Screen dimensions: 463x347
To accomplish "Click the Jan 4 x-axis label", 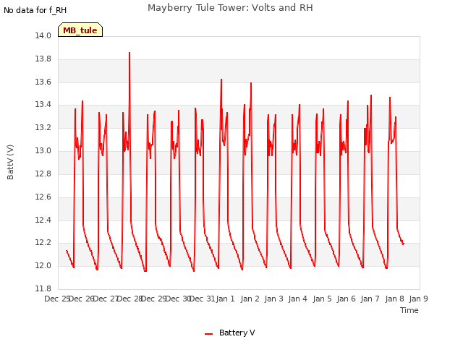I will [x=297, y=299].
